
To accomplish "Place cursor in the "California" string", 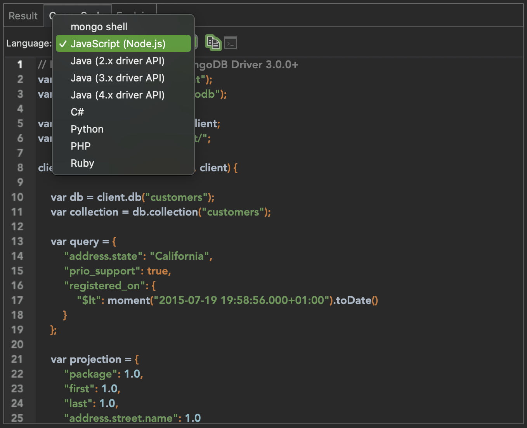I will click(x=179, y=256).
